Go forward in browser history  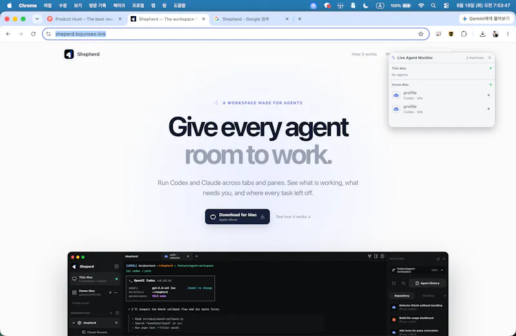tap(21, 34)
